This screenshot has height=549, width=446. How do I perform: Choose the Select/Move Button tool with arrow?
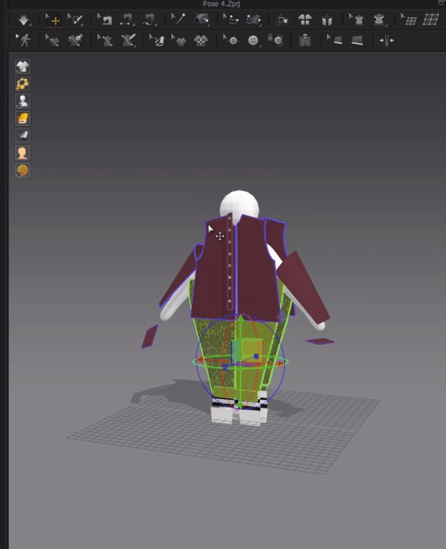tap(230, 40)
